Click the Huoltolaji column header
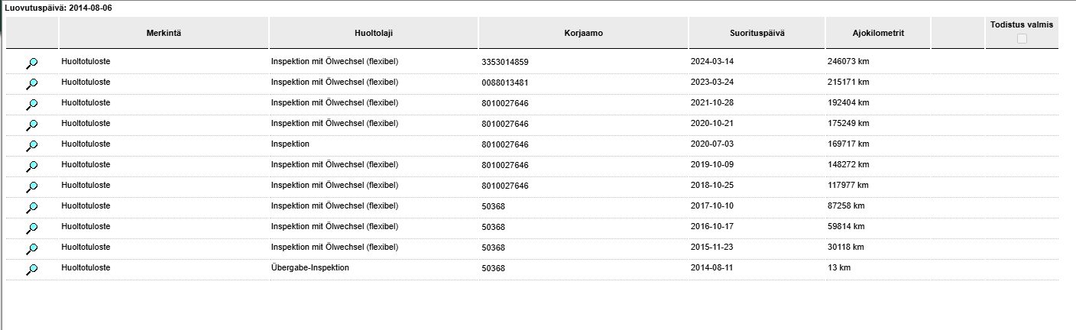This screenshot has height=330, width=1076. pyautogui.click(x=374, y=33)
